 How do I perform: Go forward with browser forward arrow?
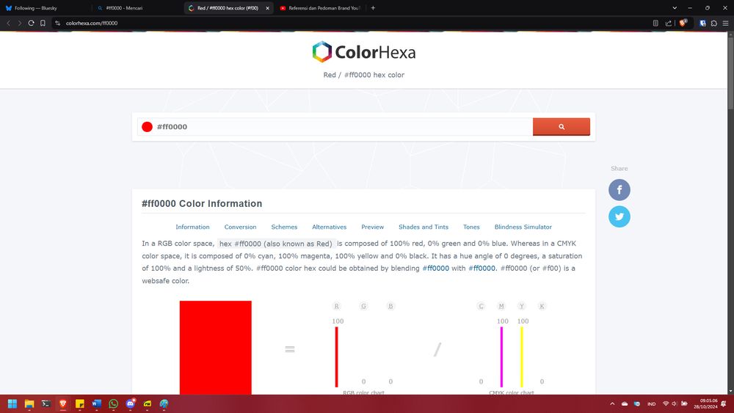(20, 23)
